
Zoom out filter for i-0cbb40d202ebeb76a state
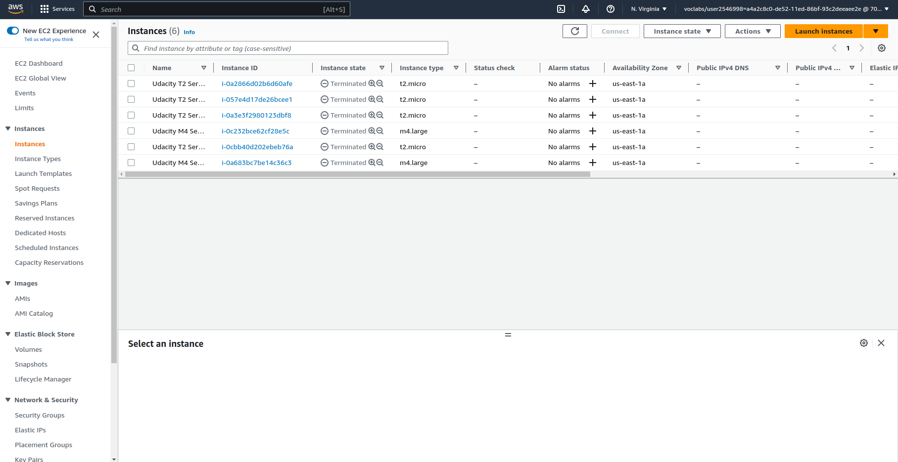380,147
